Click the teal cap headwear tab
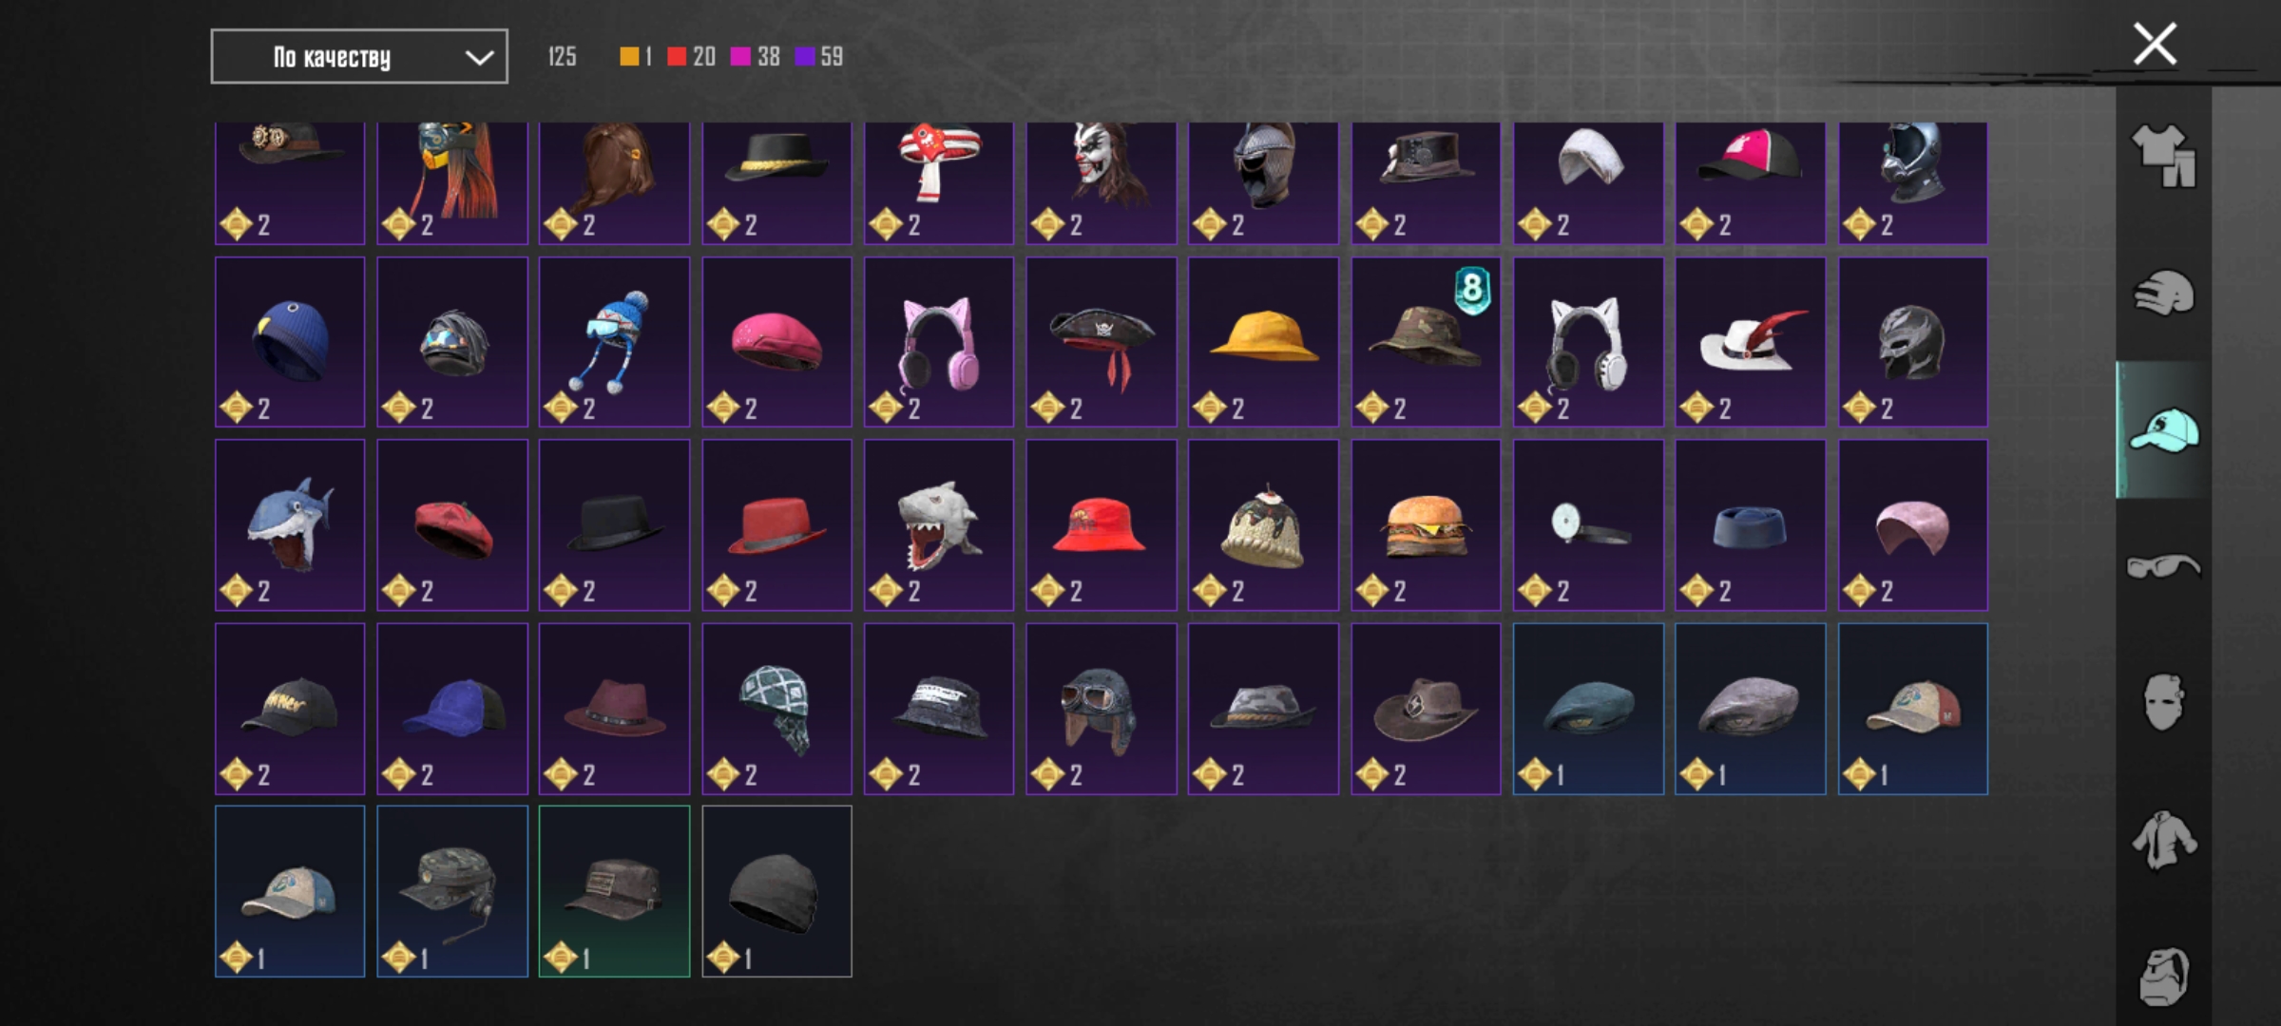Viewport: 2281px width, 1026px height. point(2164,430)
